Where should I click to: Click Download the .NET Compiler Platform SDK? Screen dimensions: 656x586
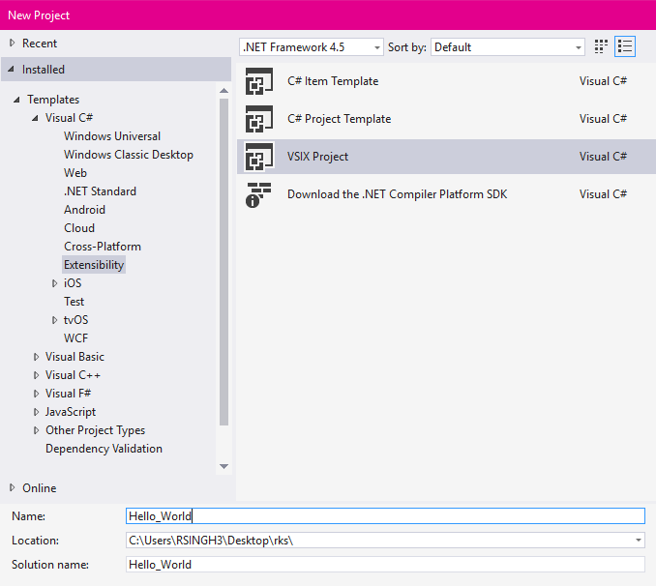point(397,194)
